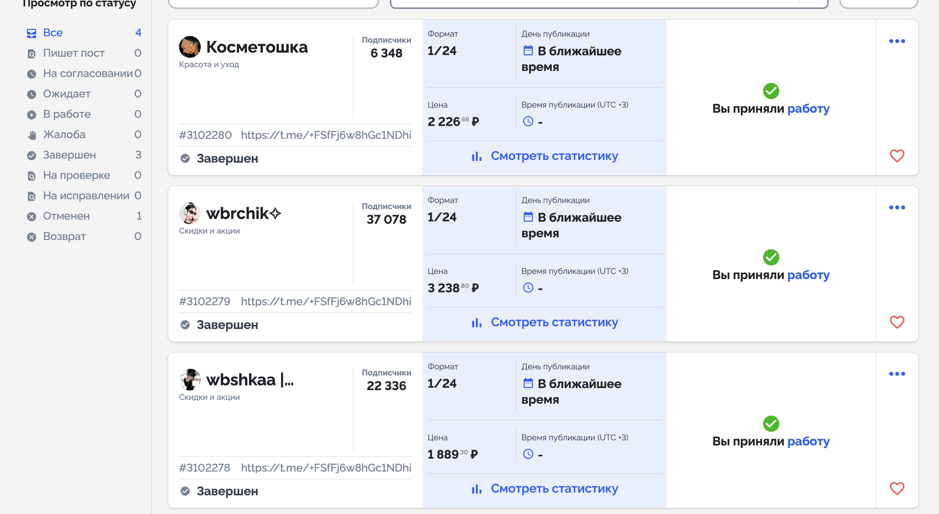Click the Косметошка channel avatar
The width and height of the screenshot is (939, 514).
tap(190, 47)
